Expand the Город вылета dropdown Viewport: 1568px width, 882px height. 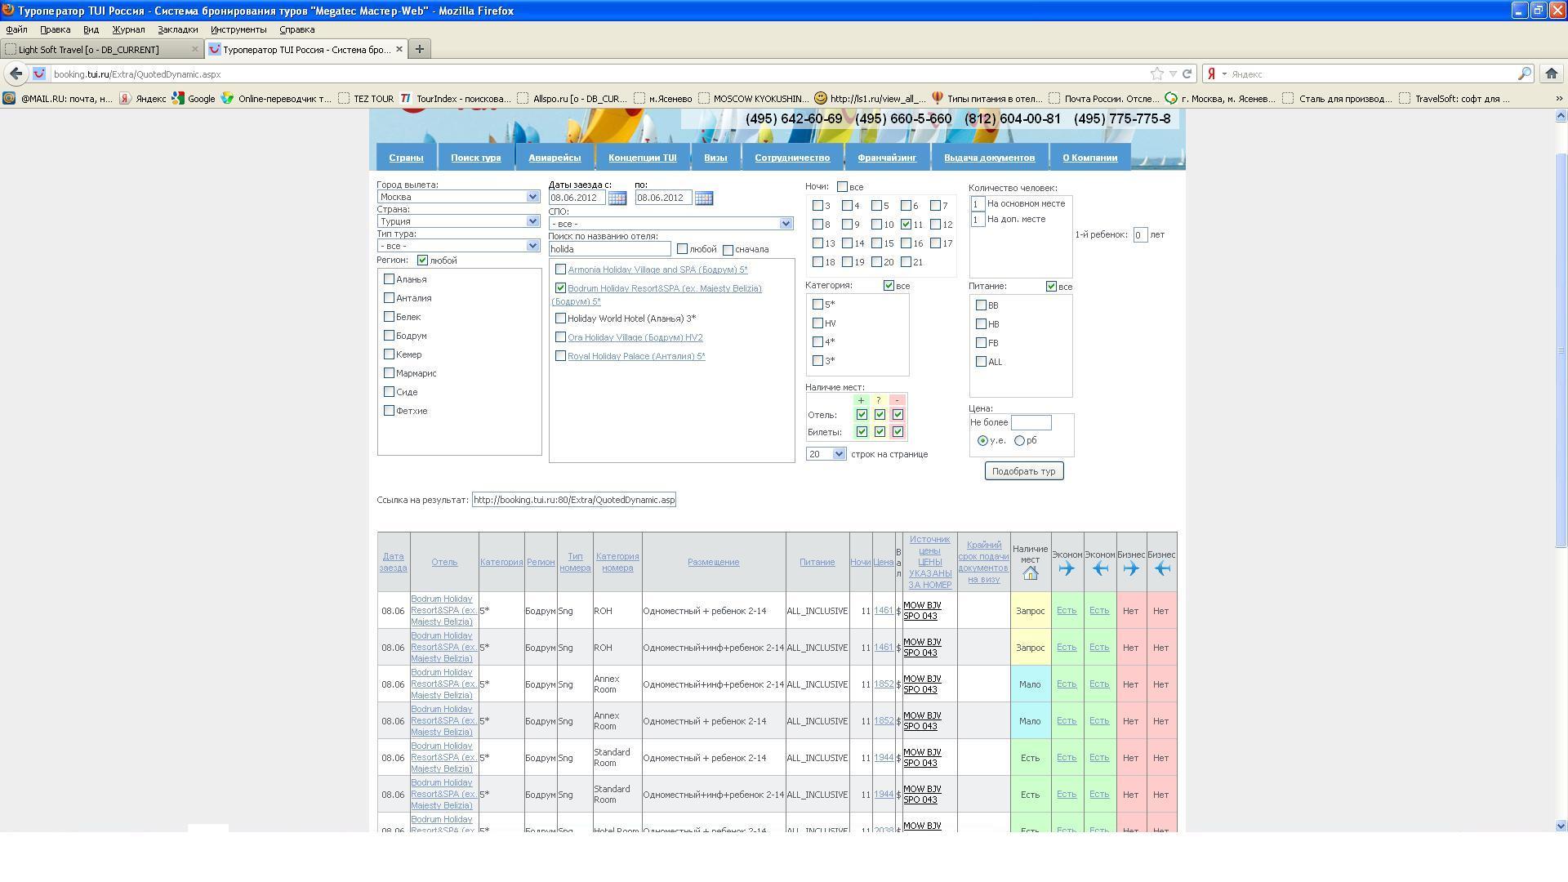point(532,197)
